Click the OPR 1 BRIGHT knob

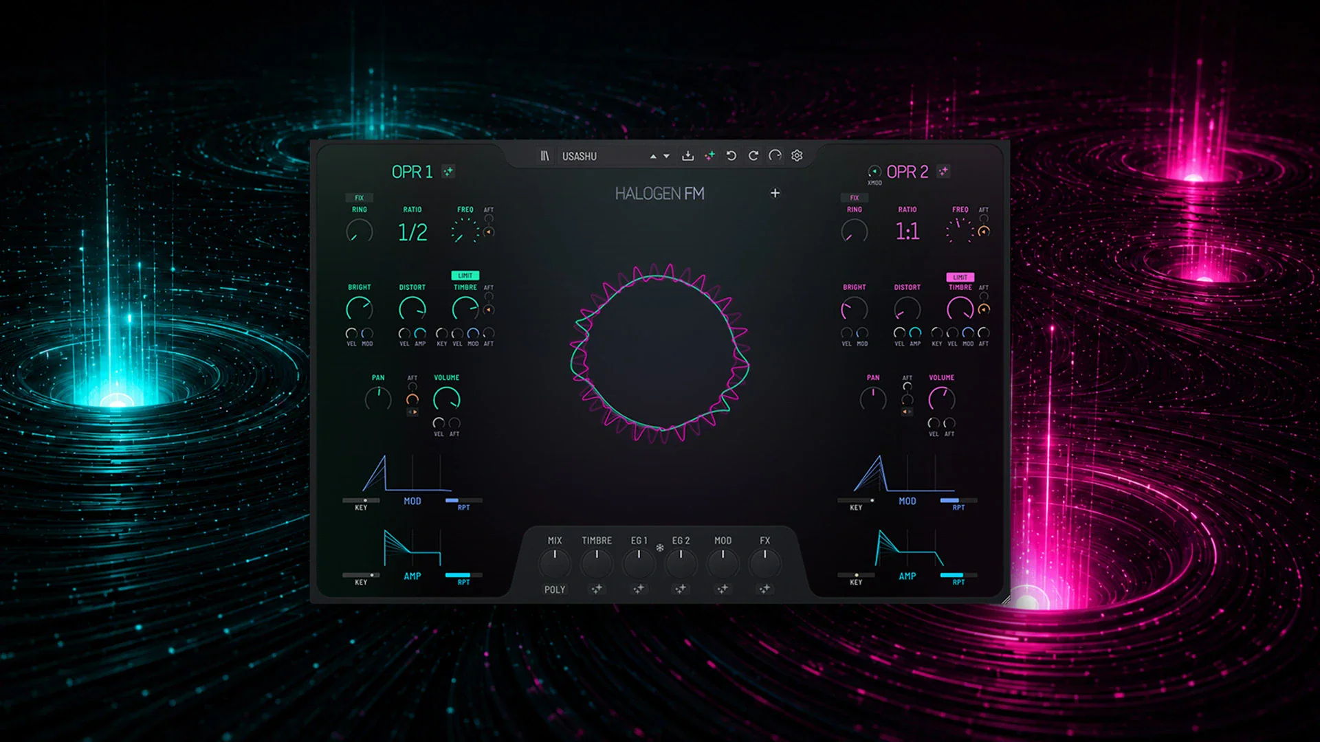tap(359, 309)
